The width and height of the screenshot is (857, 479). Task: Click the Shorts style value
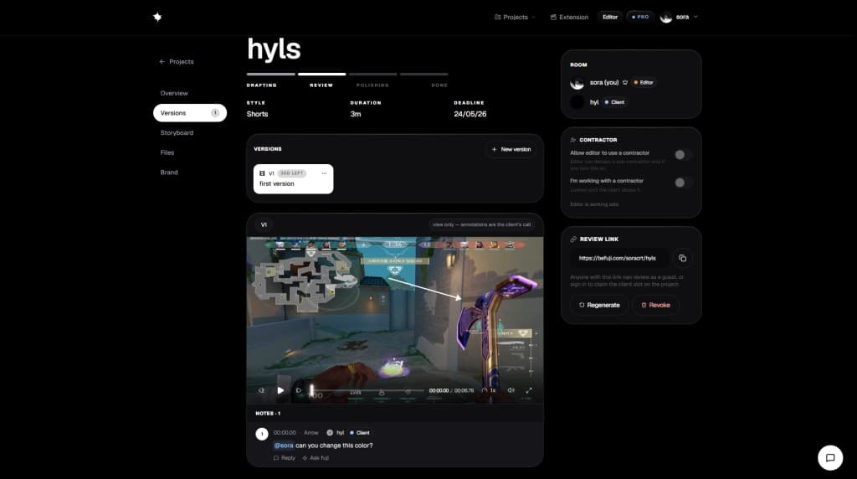coord(257,114)
